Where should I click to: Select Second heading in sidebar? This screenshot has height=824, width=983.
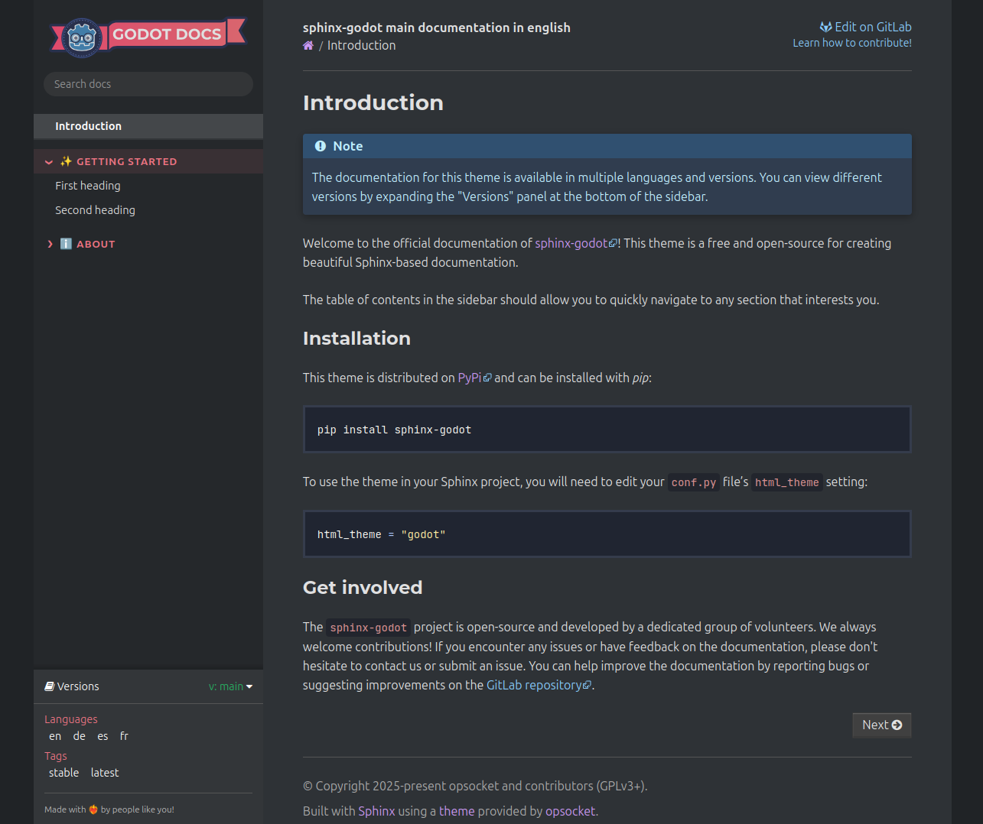(x=95, y=210)
